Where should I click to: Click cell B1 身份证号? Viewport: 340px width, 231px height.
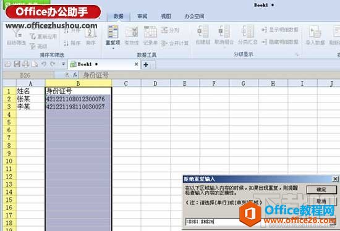79,91
